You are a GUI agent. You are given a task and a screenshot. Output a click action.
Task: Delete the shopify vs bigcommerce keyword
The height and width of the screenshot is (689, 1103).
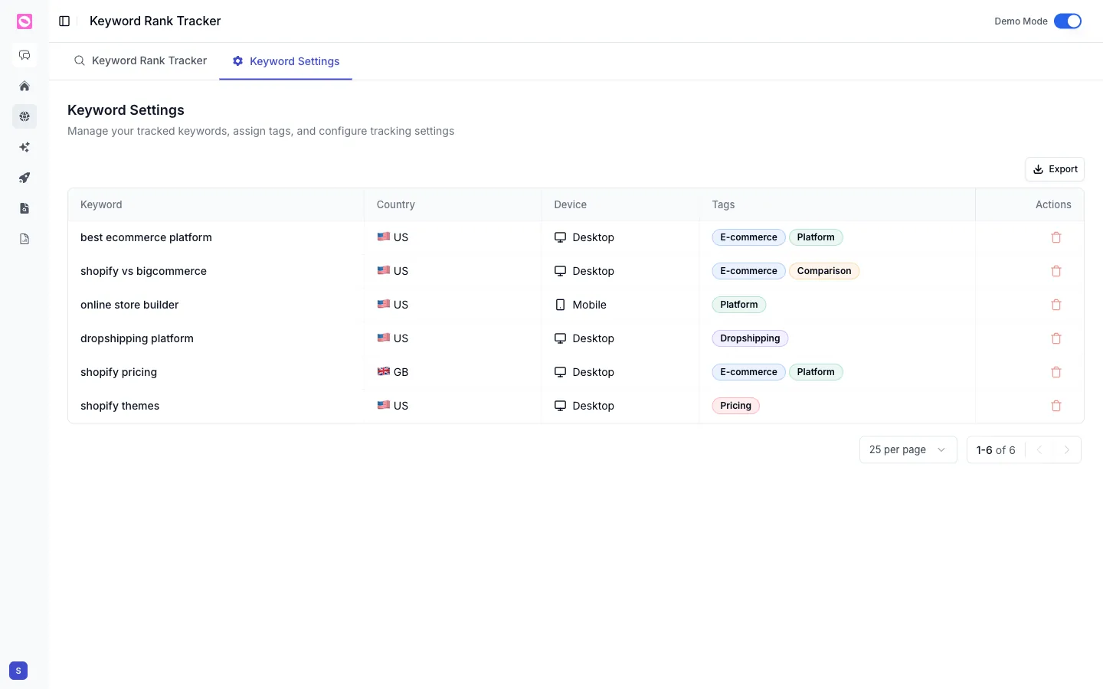pos(1056,271)
